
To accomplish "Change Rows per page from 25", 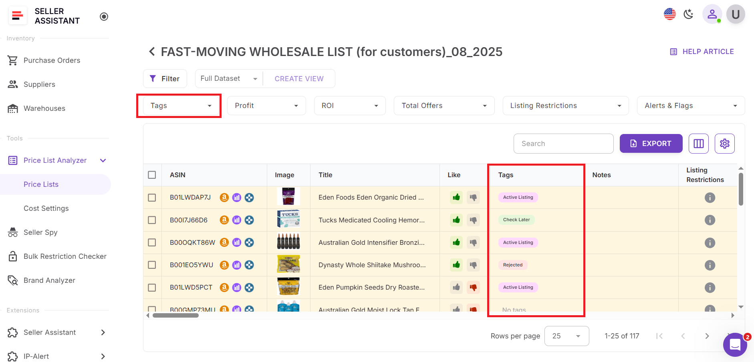I will coord(567,336).
